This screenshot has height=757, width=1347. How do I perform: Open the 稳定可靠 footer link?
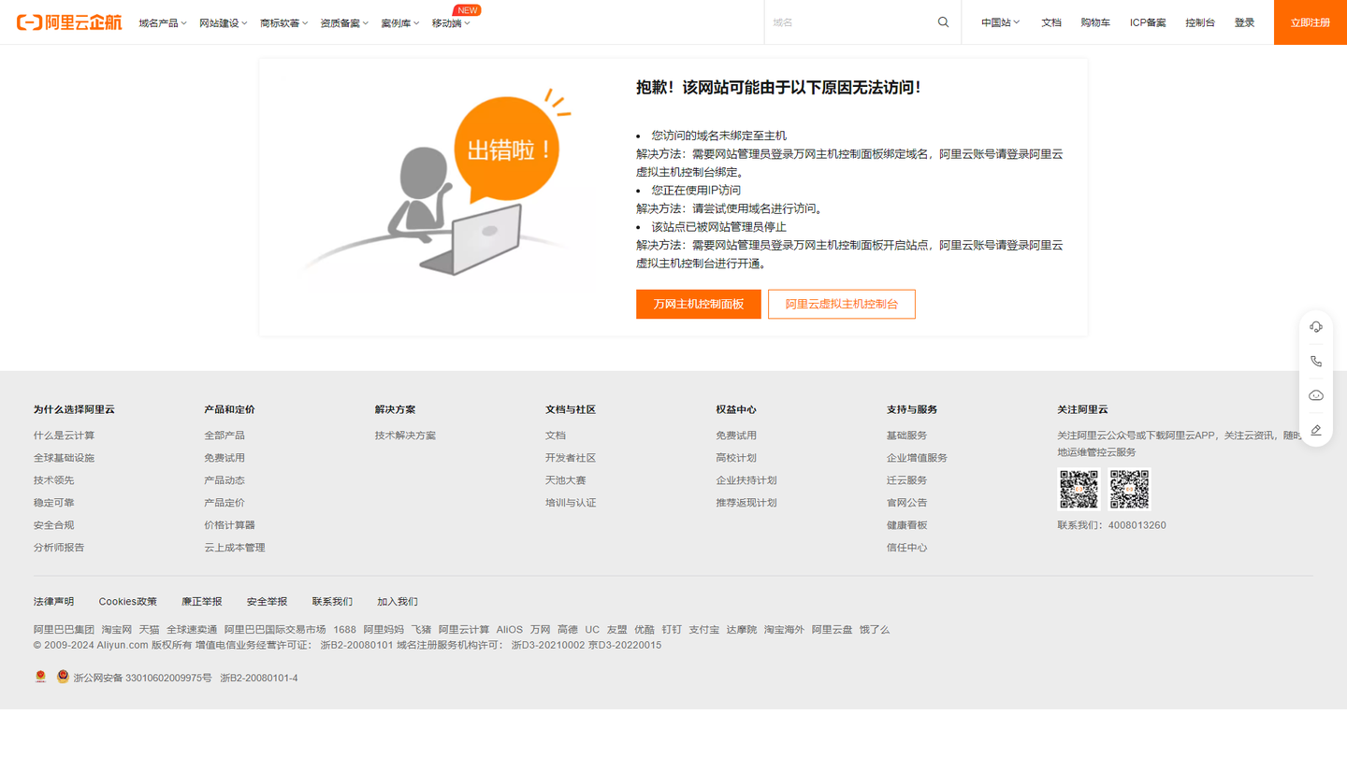pos(53,503)
